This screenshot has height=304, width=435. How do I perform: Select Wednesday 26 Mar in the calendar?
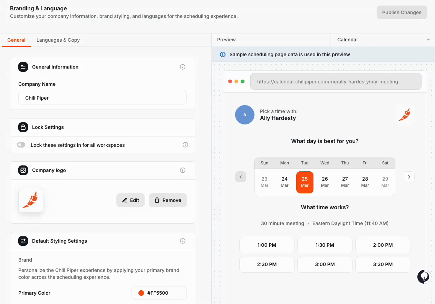(325, 182)
